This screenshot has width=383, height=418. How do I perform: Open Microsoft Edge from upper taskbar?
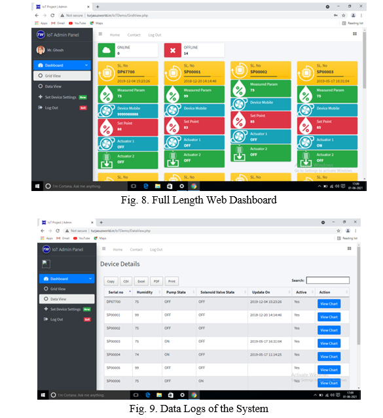point(146,186)
